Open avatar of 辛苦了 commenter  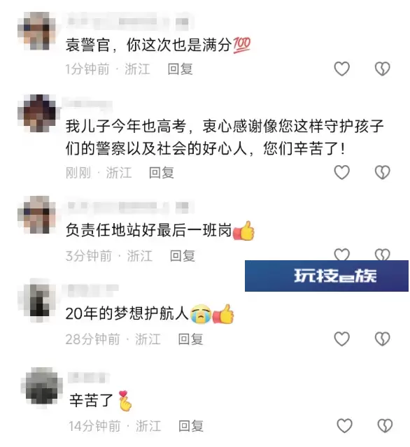(43, 387)
